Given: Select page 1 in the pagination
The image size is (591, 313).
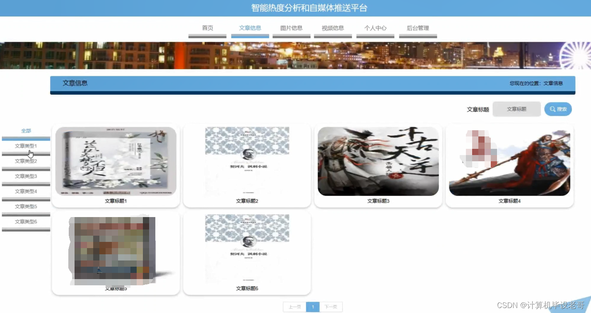Looking at the screenshot, I should 313,307.
